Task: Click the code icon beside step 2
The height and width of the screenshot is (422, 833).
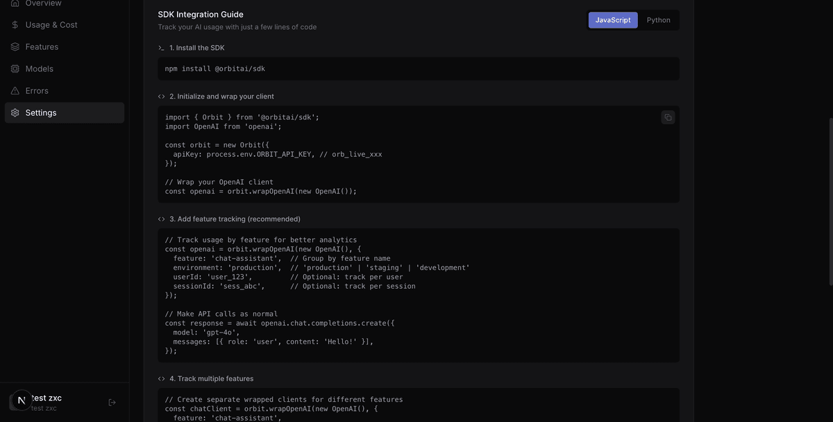Action: tap(160, 96)
